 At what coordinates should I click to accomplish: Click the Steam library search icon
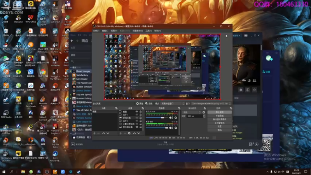[x=72, y=61]
